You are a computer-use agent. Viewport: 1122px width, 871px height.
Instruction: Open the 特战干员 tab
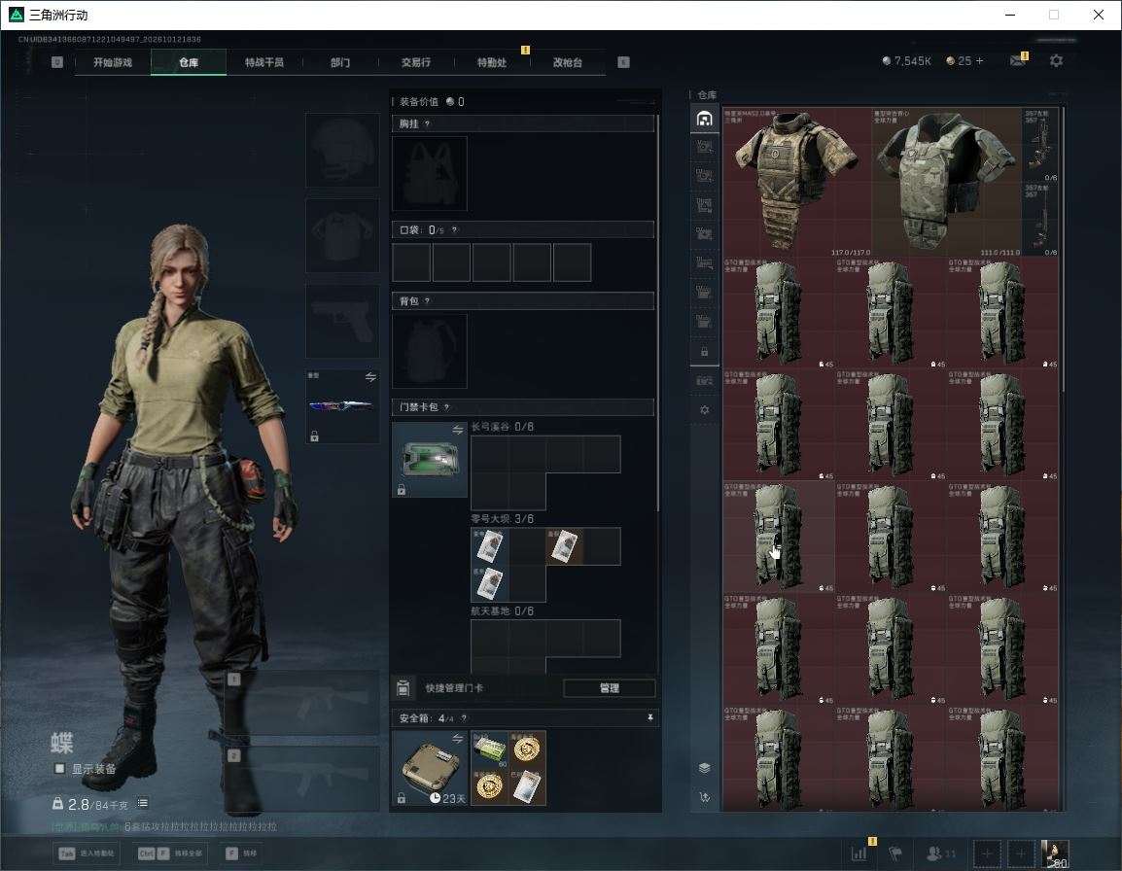pos(264,62)
